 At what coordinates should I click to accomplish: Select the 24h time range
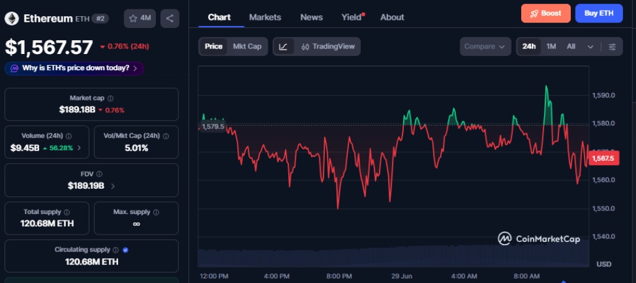529,47
